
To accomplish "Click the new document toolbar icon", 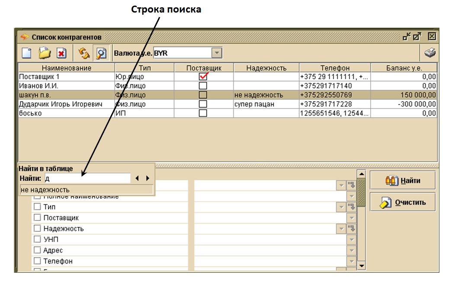I will (x=27, y=53).
